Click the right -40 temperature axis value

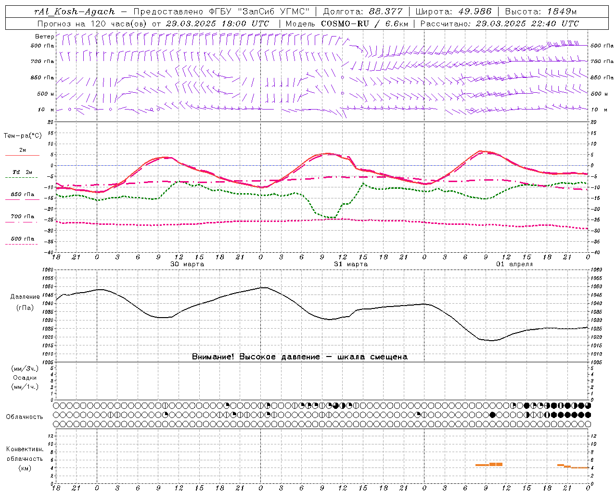tap(595, 252)
